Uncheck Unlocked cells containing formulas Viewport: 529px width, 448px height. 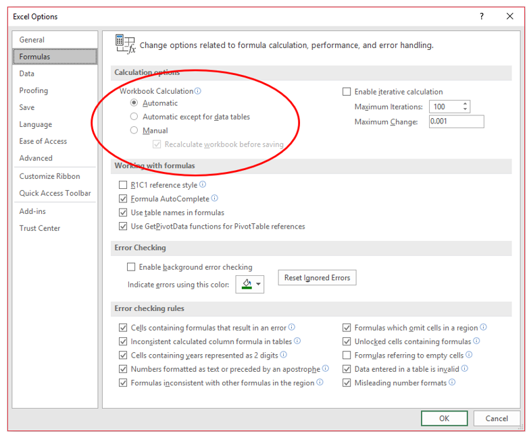(347, 341)
